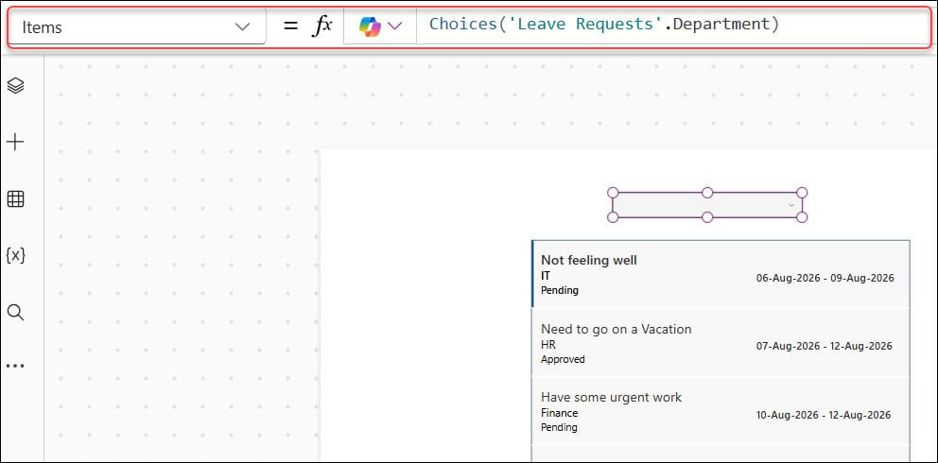938x463 pixels.
Task: Expand the Copilot dropdown chevron
Action: click(395, 26)
